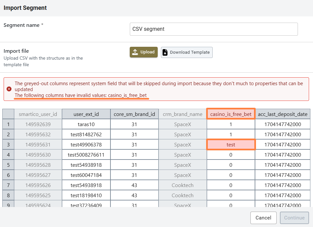
Task: Click the Segment name input field
Action: click(x=214, y=29)
